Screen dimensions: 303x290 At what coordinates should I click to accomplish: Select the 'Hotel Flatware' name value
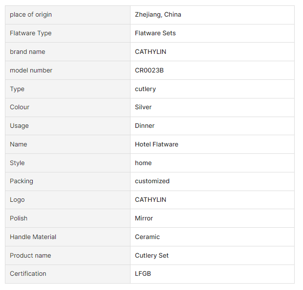[156, 145]
